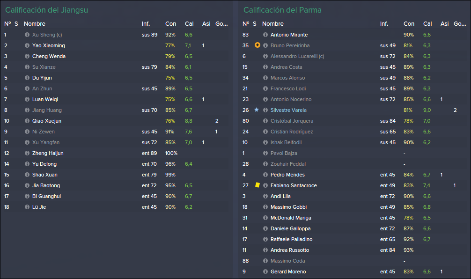Click the injury icon on Bruno Pereirinha
This screenshot has width=471, height=279.
258,45
